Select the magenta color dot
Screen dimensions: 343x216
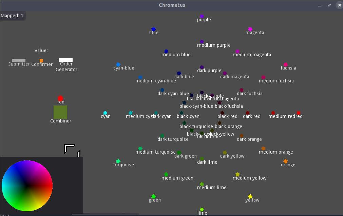click(x=250, y=29)
